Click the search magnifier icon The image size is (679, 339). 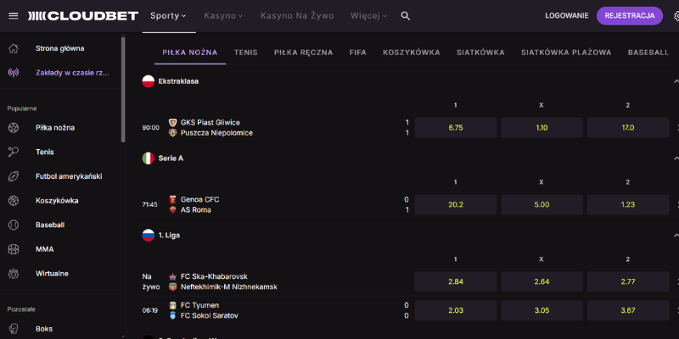coord(406,16)
